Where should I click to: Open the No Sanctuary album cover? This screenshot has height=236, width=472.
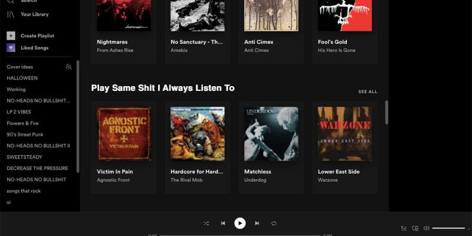(198, 15)
